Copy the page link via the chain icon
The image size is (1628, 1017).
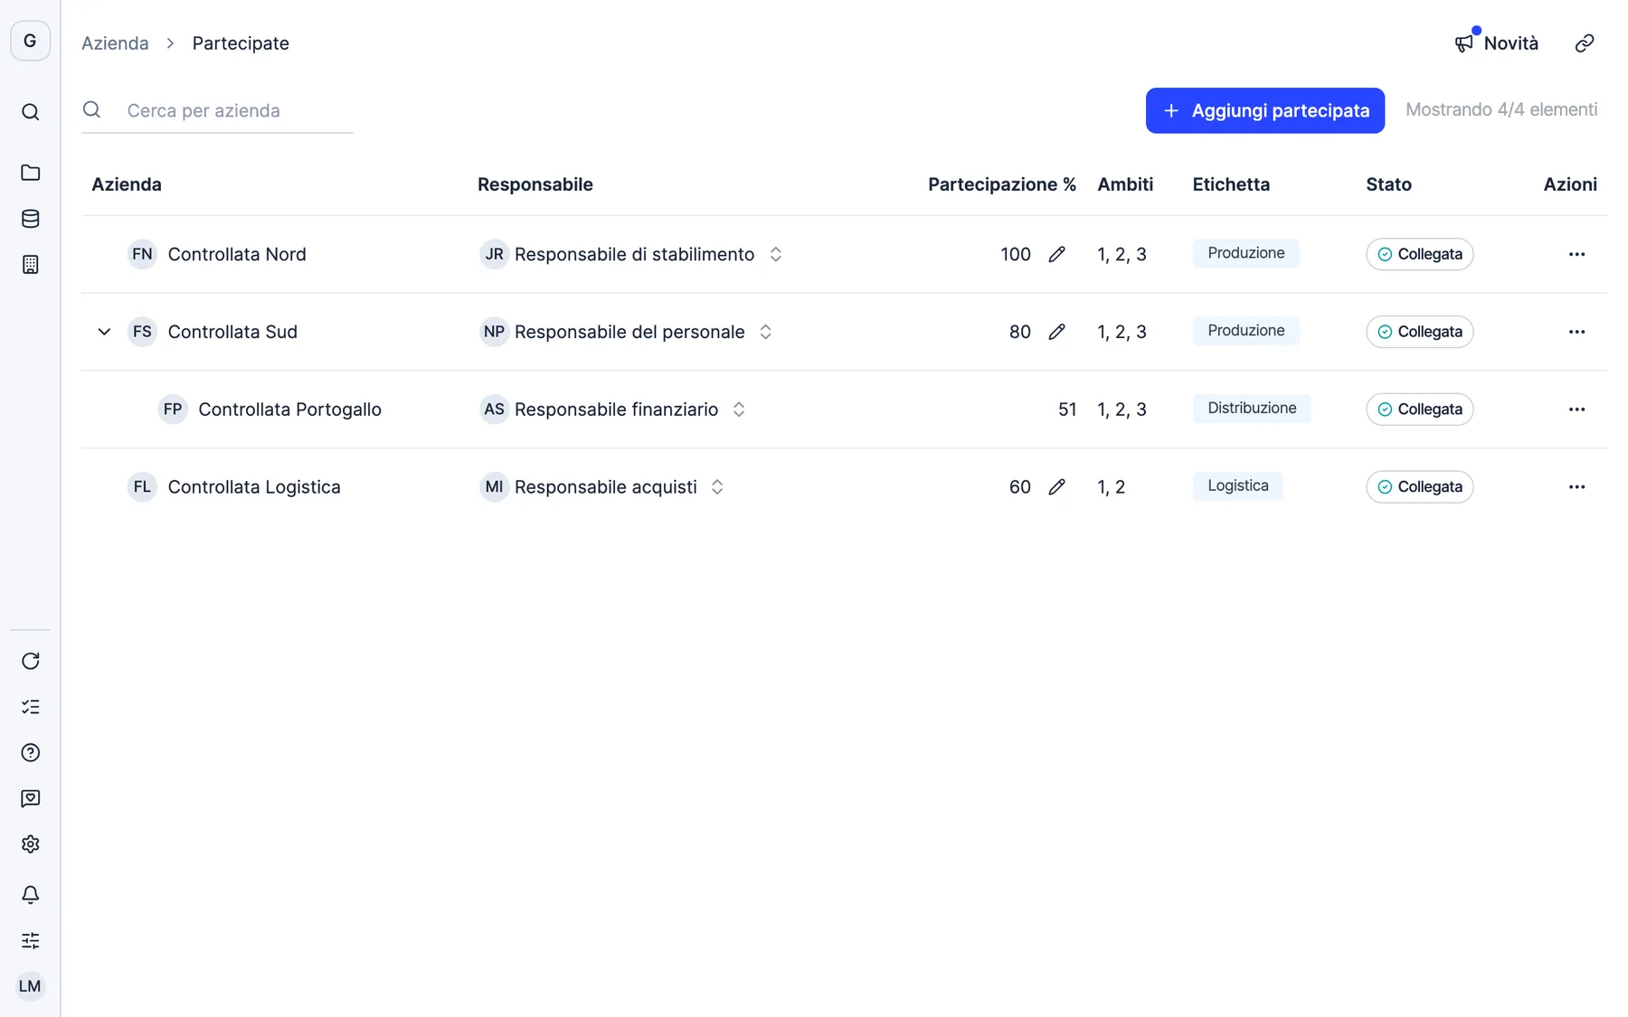click(x=1584, y=43)
